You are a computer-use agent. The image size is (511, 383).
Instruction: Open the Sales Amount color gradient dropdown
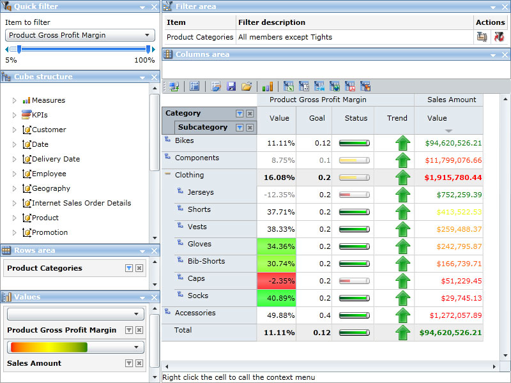click(75, 347)
